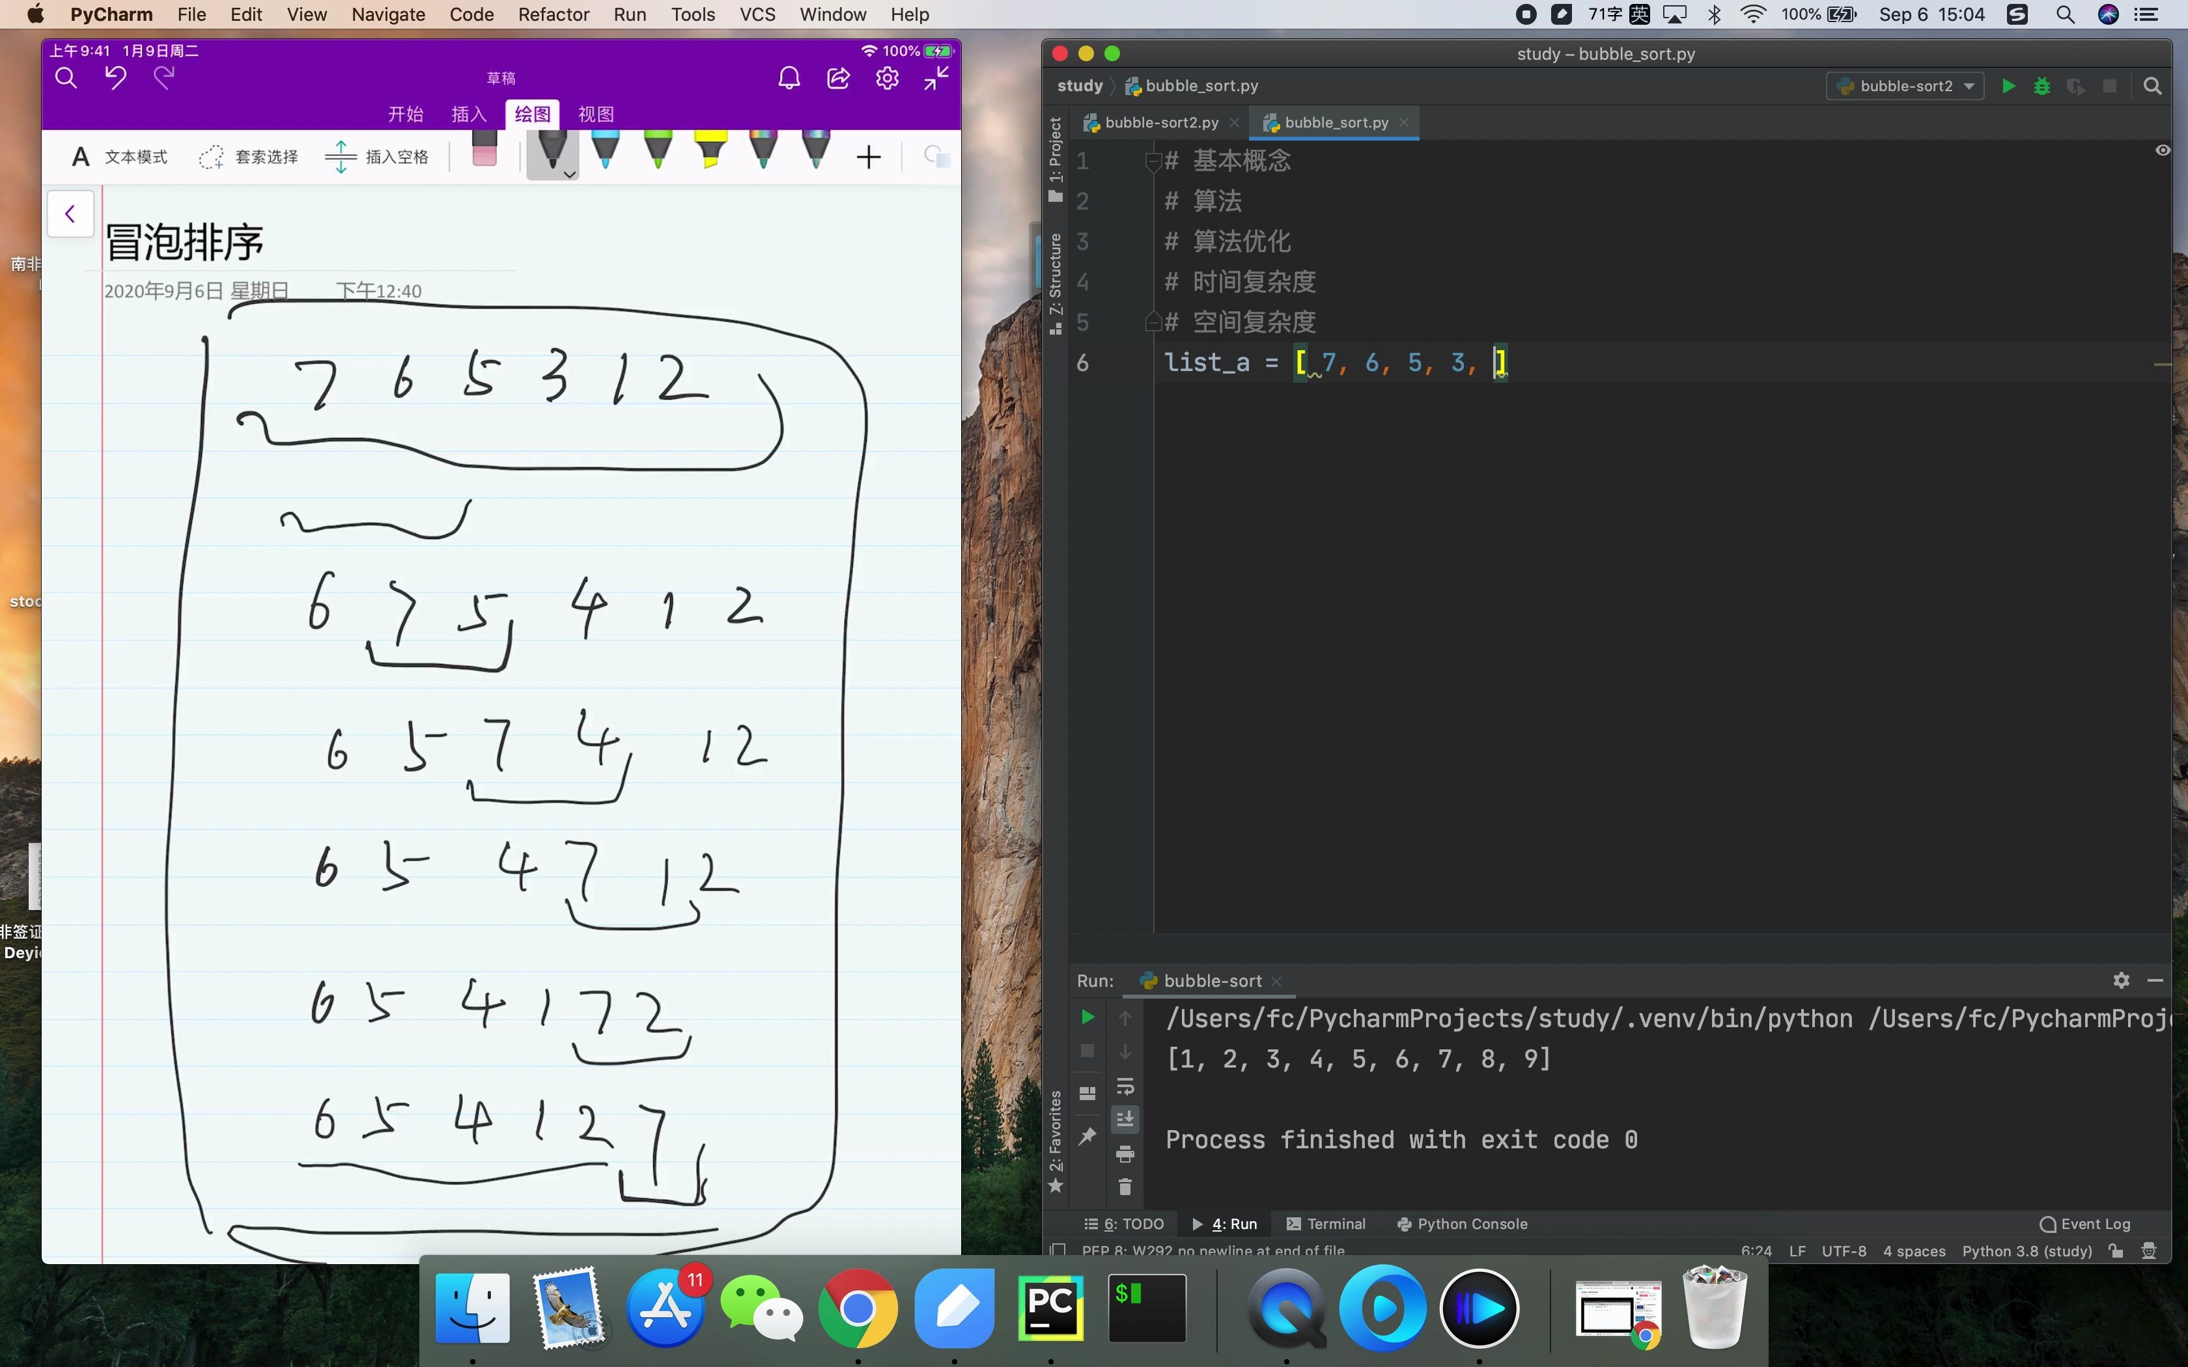The image size is (2188, 1367).
Task: Click the Event Log button
Action: tap(2085, 1223)
